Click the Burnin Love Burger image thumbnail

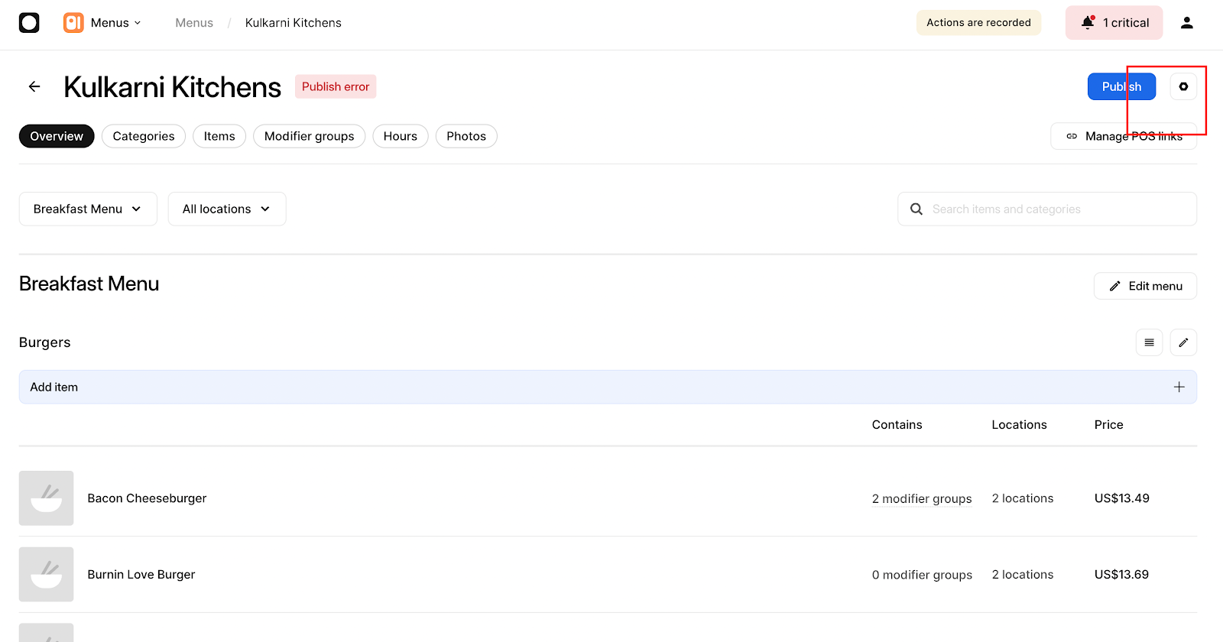pyautogui.click(x=47, y=574)
